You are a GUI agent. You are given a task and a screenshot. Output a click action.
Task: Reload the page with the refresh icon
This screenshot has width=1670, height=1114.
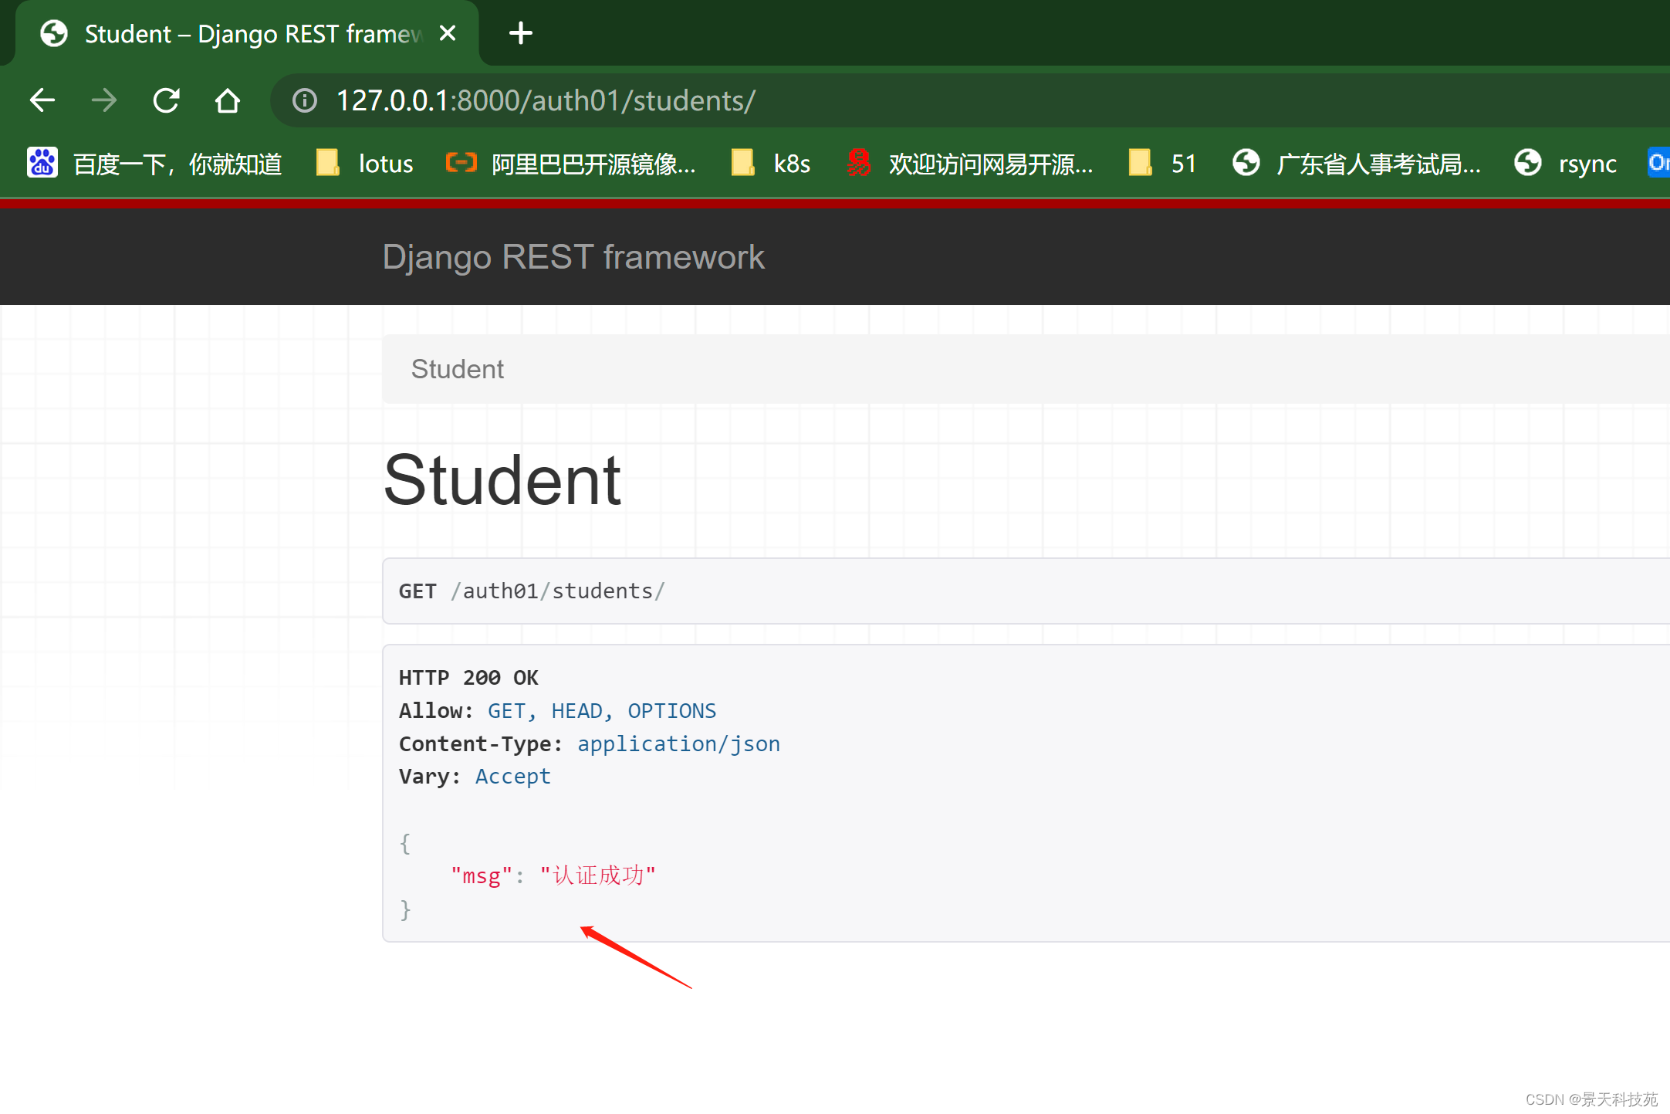(x=166, y=100)
